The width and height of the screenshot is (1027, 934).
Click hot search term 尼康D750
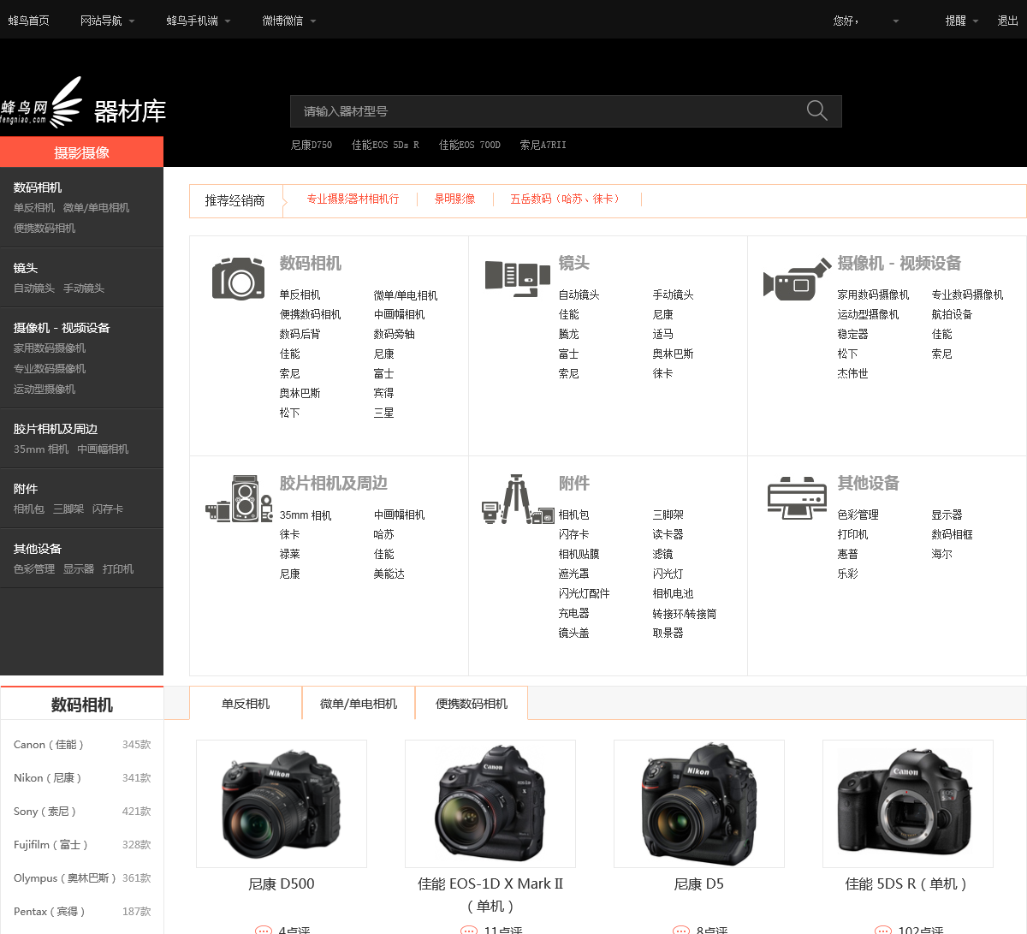click(x=312, y=145)
